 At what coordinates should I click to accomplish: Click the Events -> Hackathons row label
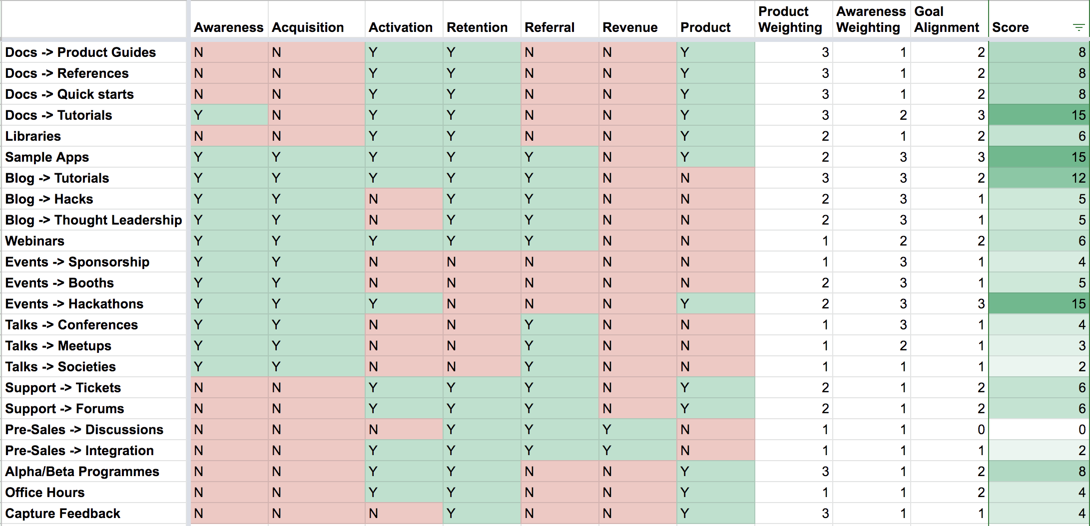point(74,304)
